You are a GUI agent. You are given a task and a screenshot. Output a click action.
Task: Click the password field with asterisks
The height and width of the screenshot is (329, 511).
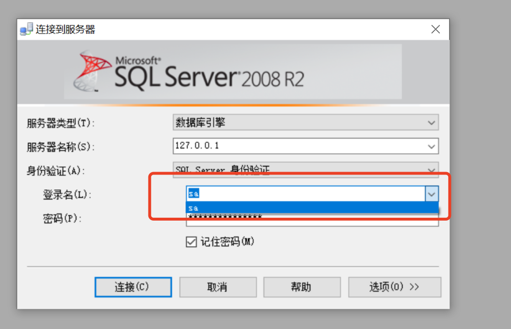pyautogui.click(x=312, y=220)
